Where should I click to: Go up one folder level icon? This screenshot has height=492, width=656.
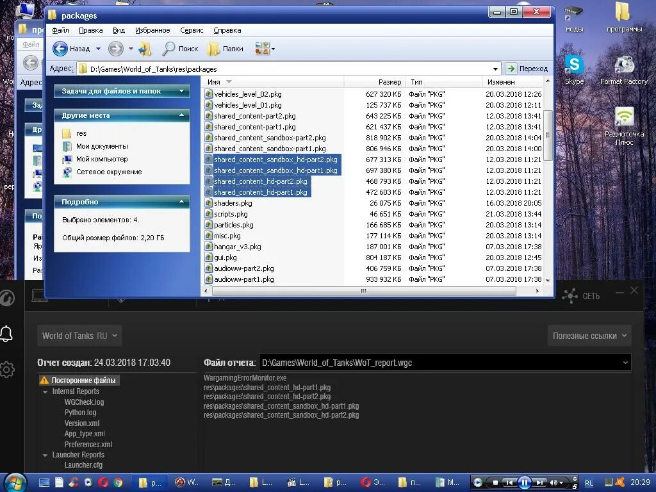(145, 49)
